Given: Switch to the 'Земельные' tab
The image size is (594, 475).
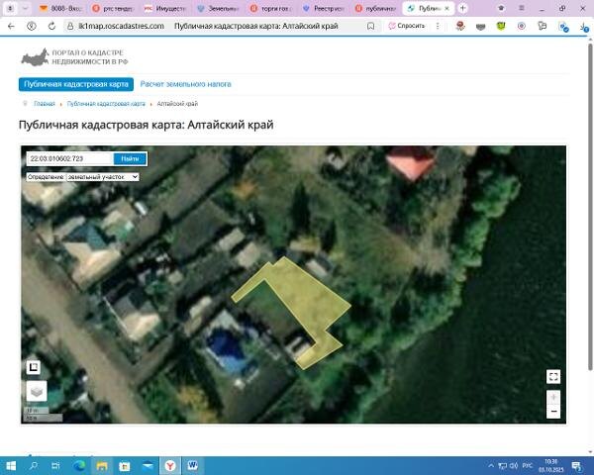Looking at the screenshot, I should click(218, 8).
